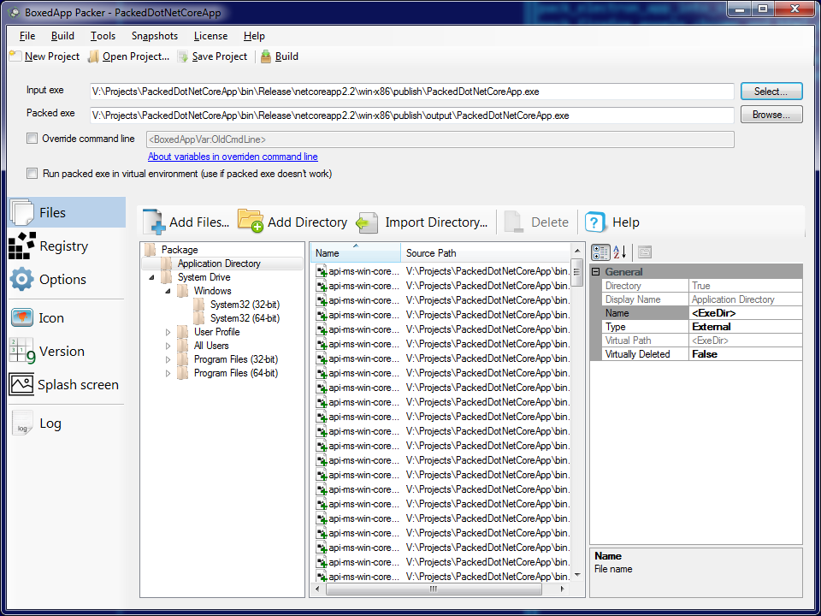This screenshot has height=616, width=821.
Task: Maximize the BoxedApp Packer window
Action: 763,9
